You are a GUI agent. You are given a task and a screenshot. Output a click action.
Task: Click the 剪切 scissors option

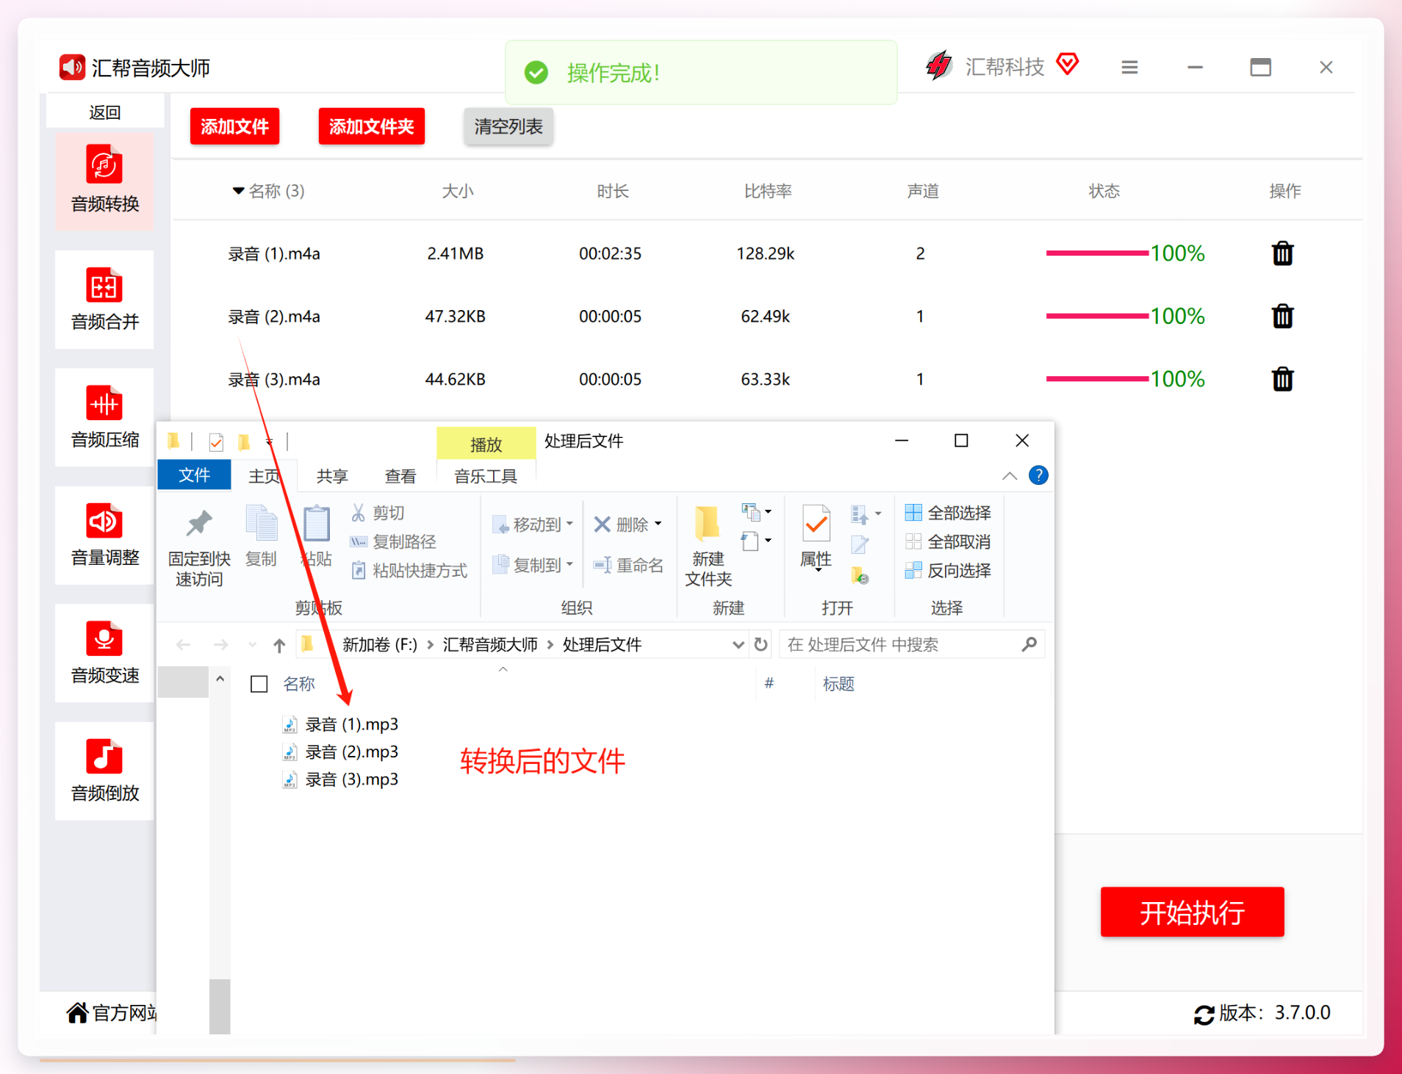coord(378,513)
